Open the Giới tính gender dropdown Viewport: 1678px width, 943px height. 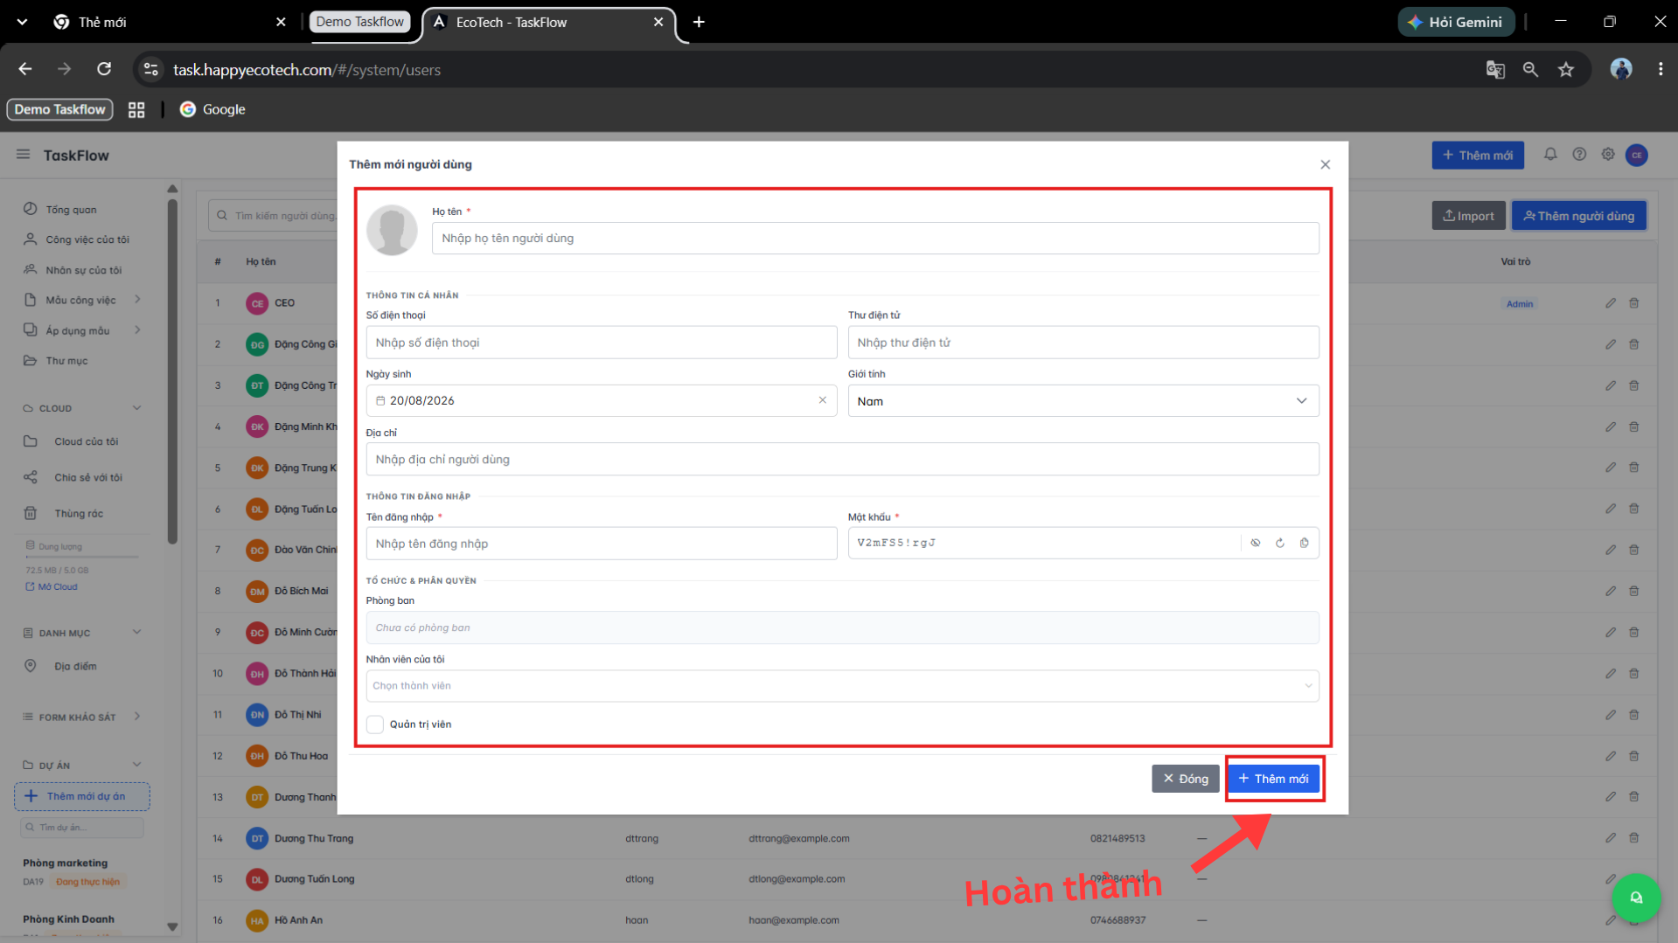click(1083, 401)
